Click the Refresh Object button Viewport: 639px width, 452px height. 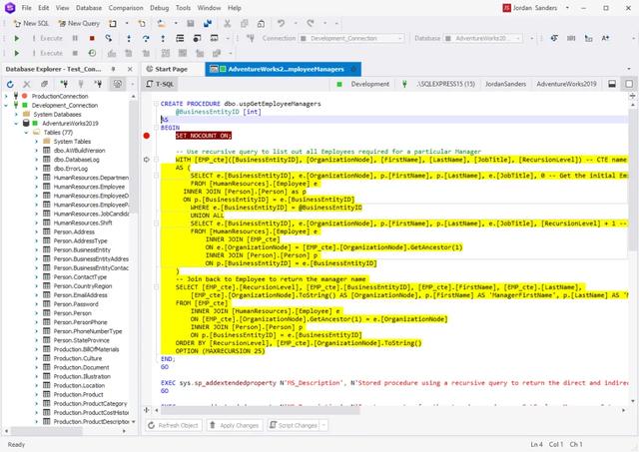174,425
